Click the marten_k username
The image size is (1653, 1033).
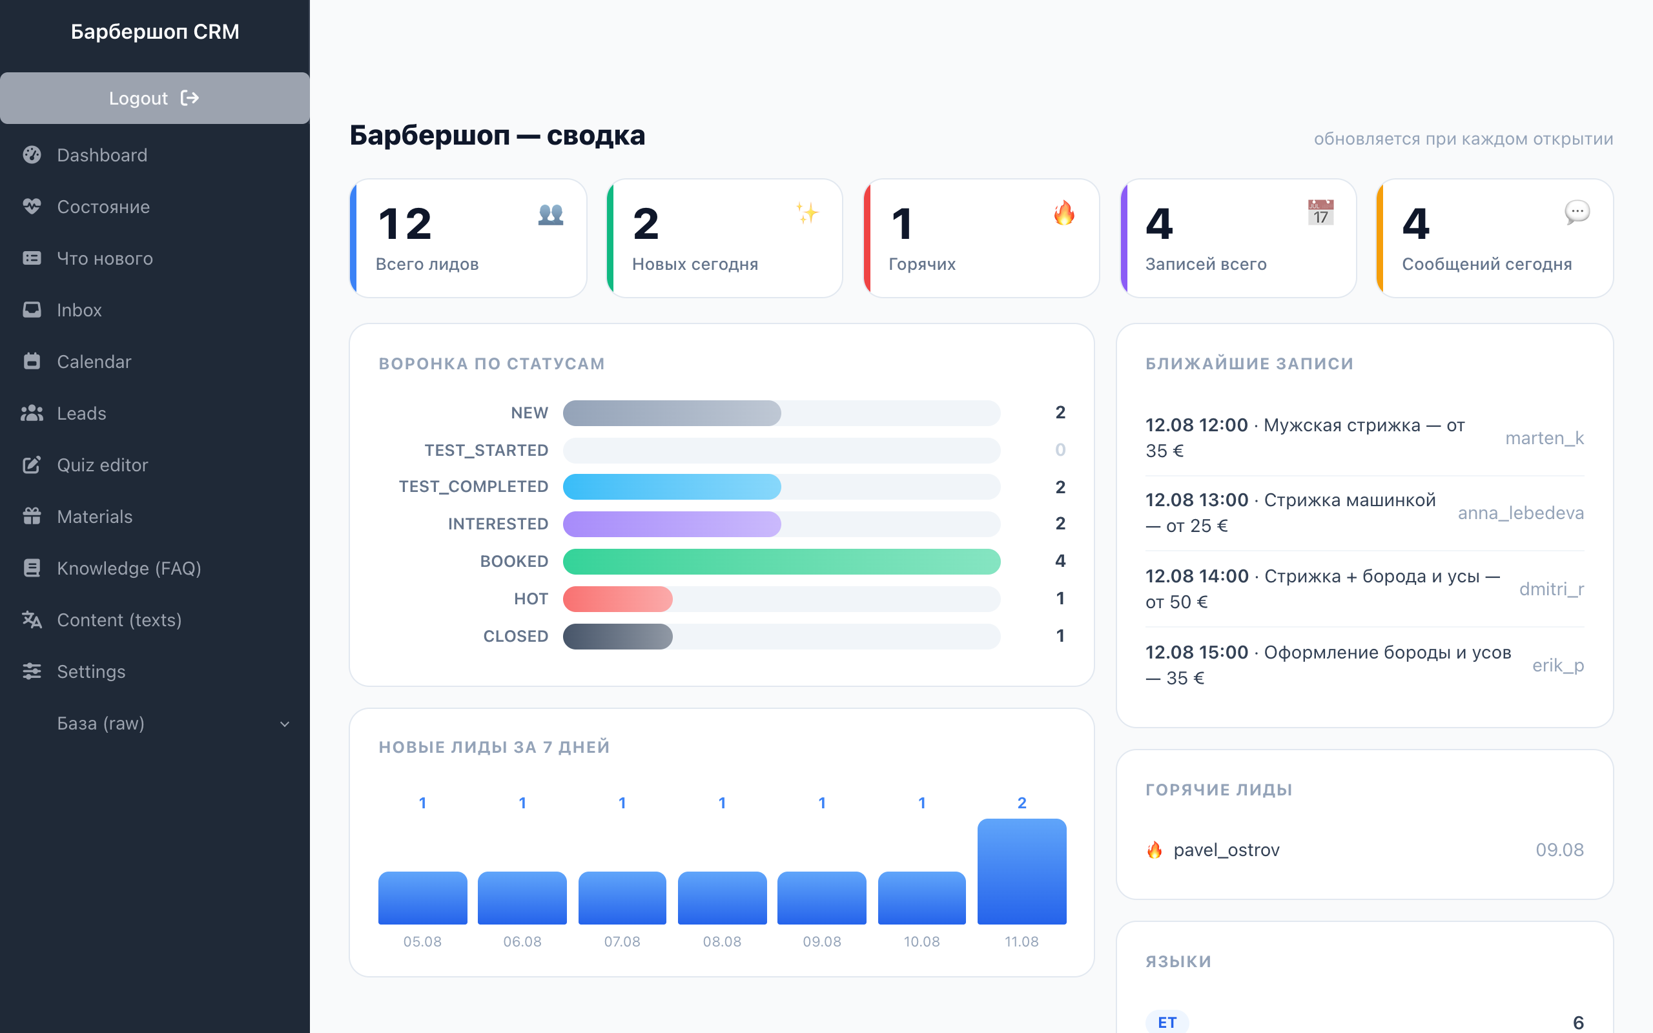pos(1545,438)
